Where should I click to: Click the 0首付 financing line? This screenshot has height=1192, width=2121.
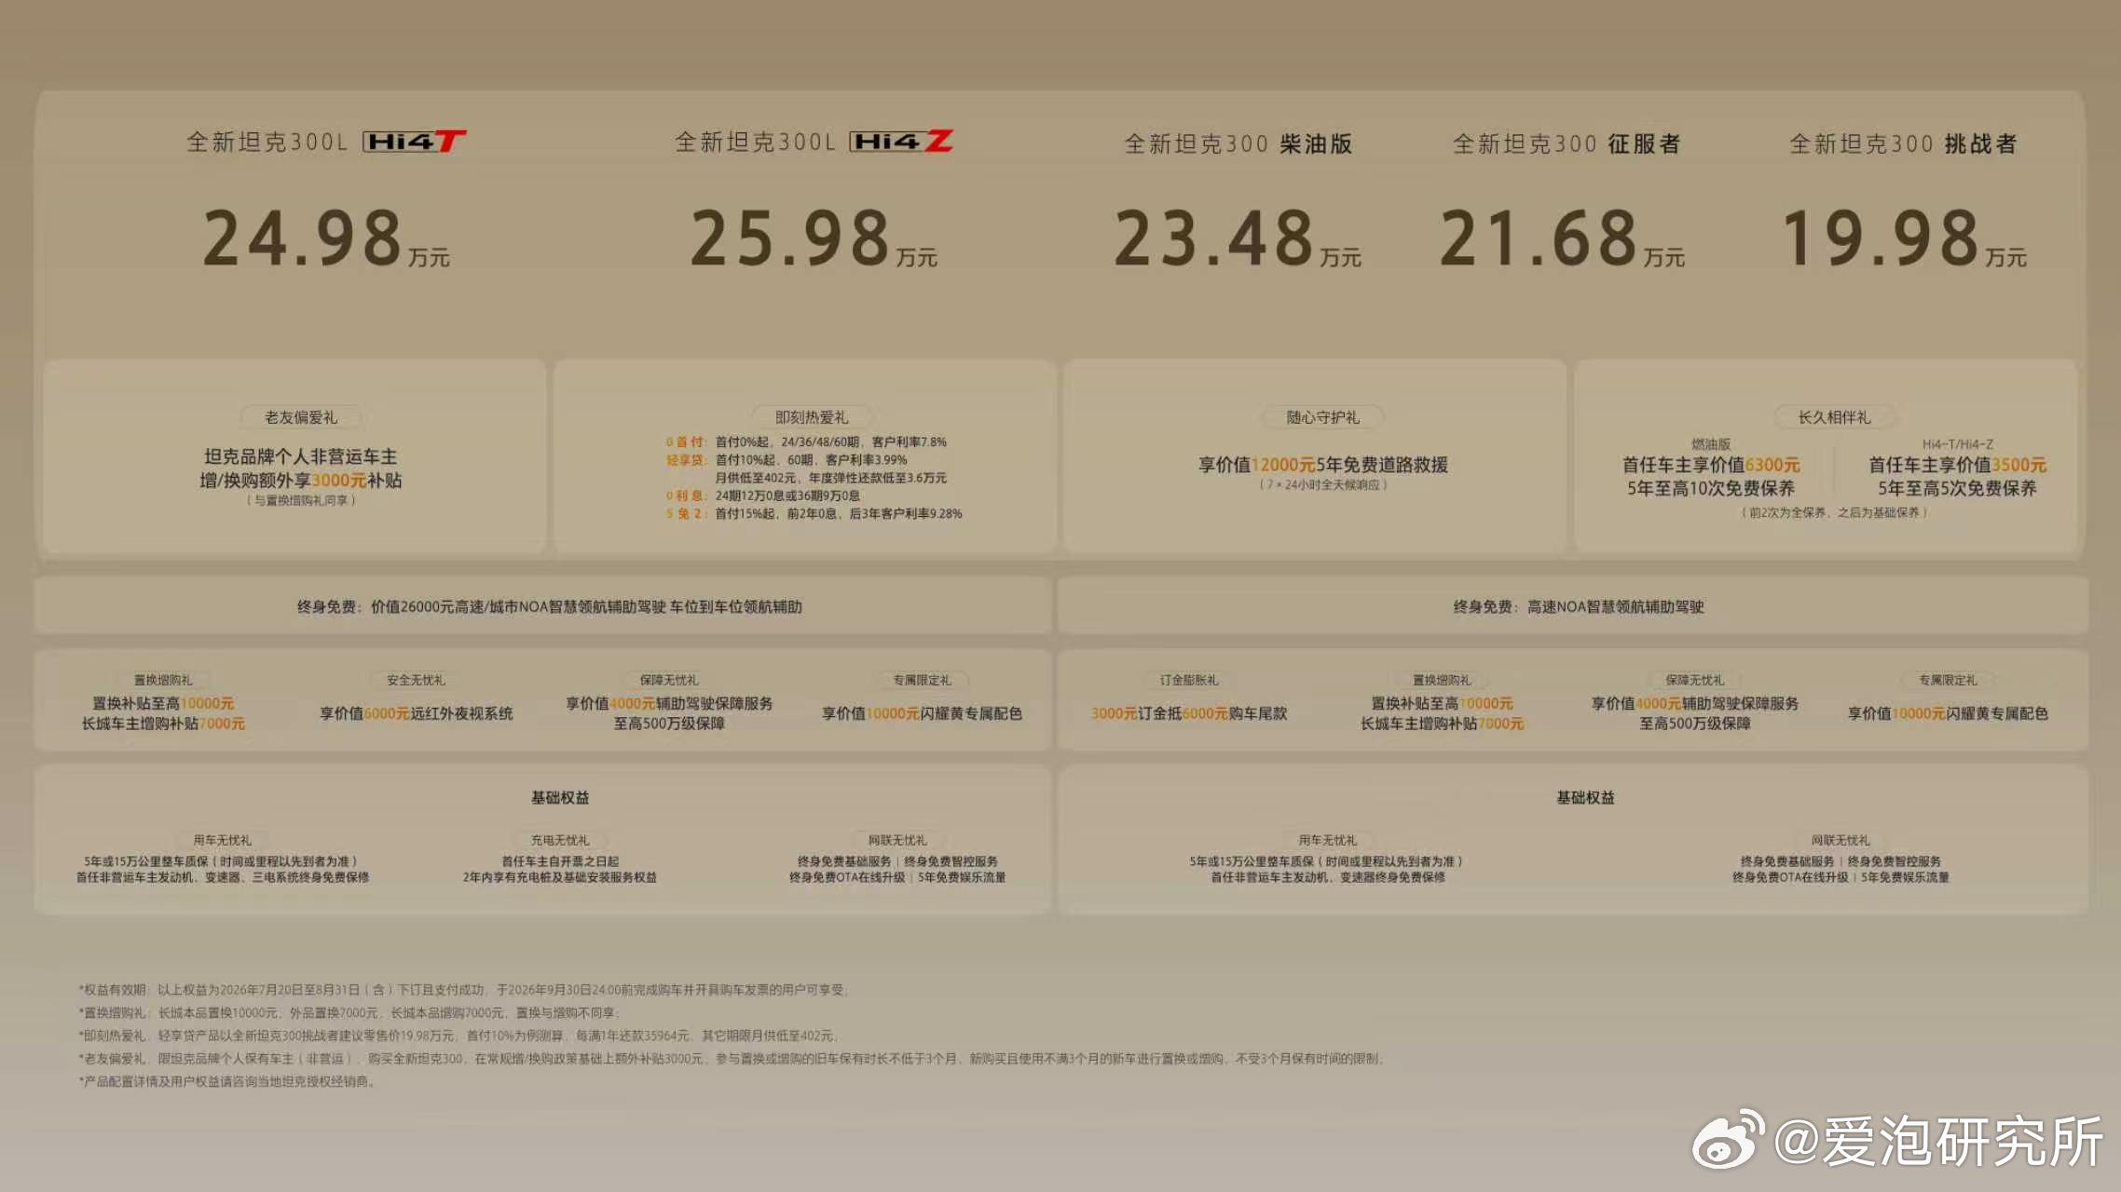tap(806, 442)
